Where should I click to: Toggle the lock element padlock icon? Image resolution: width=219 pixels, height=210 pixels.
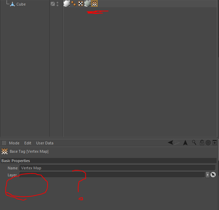[202, 143]
